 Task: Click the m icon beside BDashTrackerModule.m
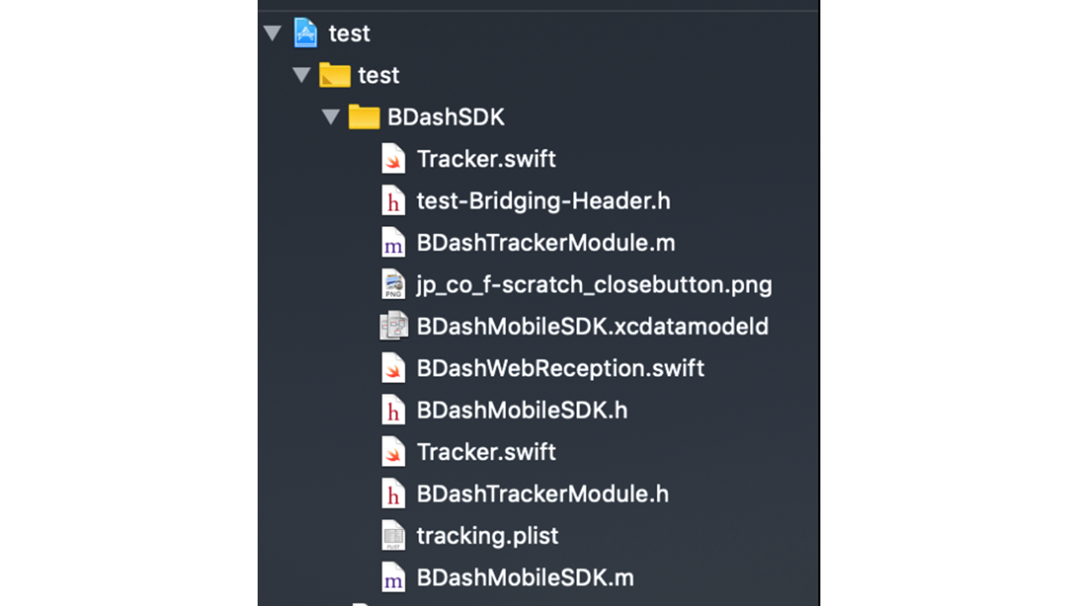point(393,242)
